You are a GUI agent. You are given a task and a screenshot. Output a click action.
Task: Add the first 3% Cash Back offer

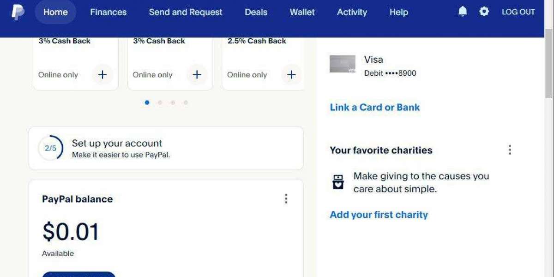[102, 75]
